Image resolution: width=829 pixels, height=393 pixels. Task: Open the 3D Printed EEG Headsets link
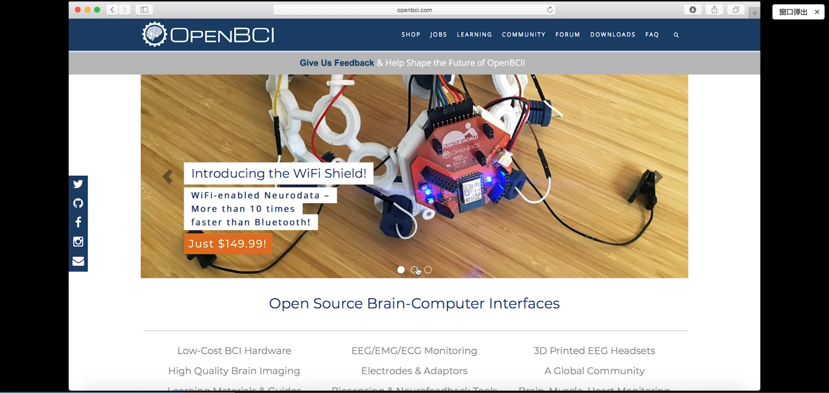click(x=594, y=351)
